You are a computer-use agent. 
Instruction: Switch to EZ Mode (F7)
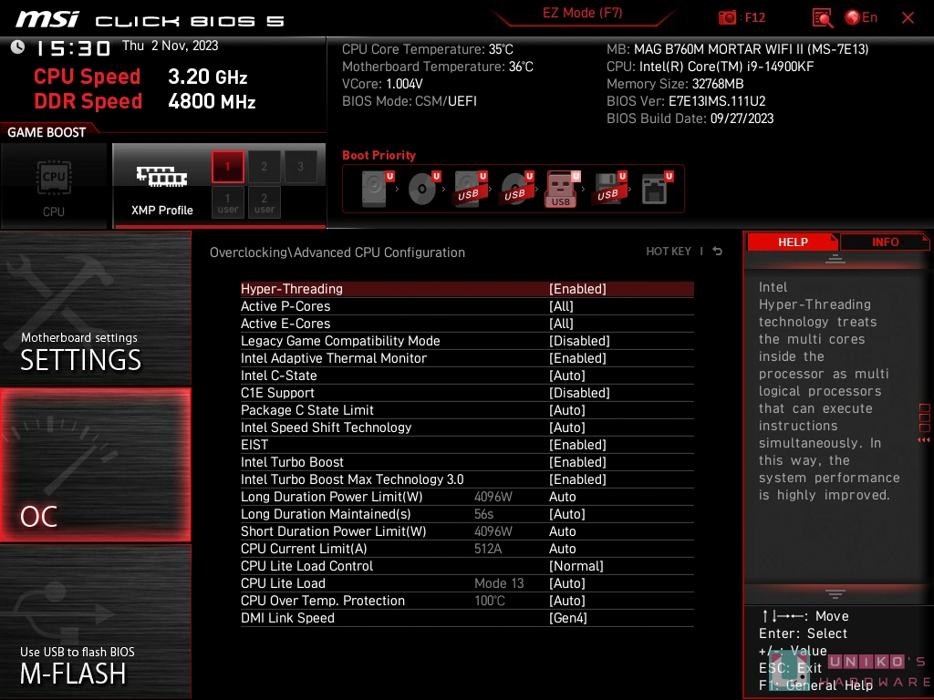(x=582, y=14)
